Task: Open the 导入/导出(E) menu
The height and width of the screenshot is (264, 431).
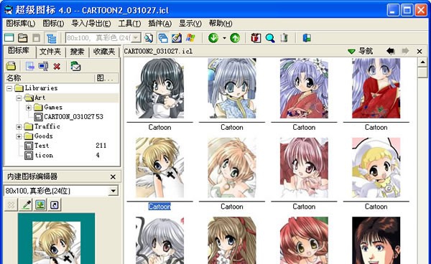Action: [x=91, y=24]
